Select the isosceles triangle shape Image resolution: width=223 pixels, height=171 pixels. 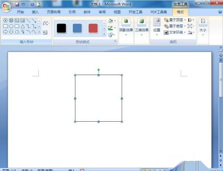(23, 27)
